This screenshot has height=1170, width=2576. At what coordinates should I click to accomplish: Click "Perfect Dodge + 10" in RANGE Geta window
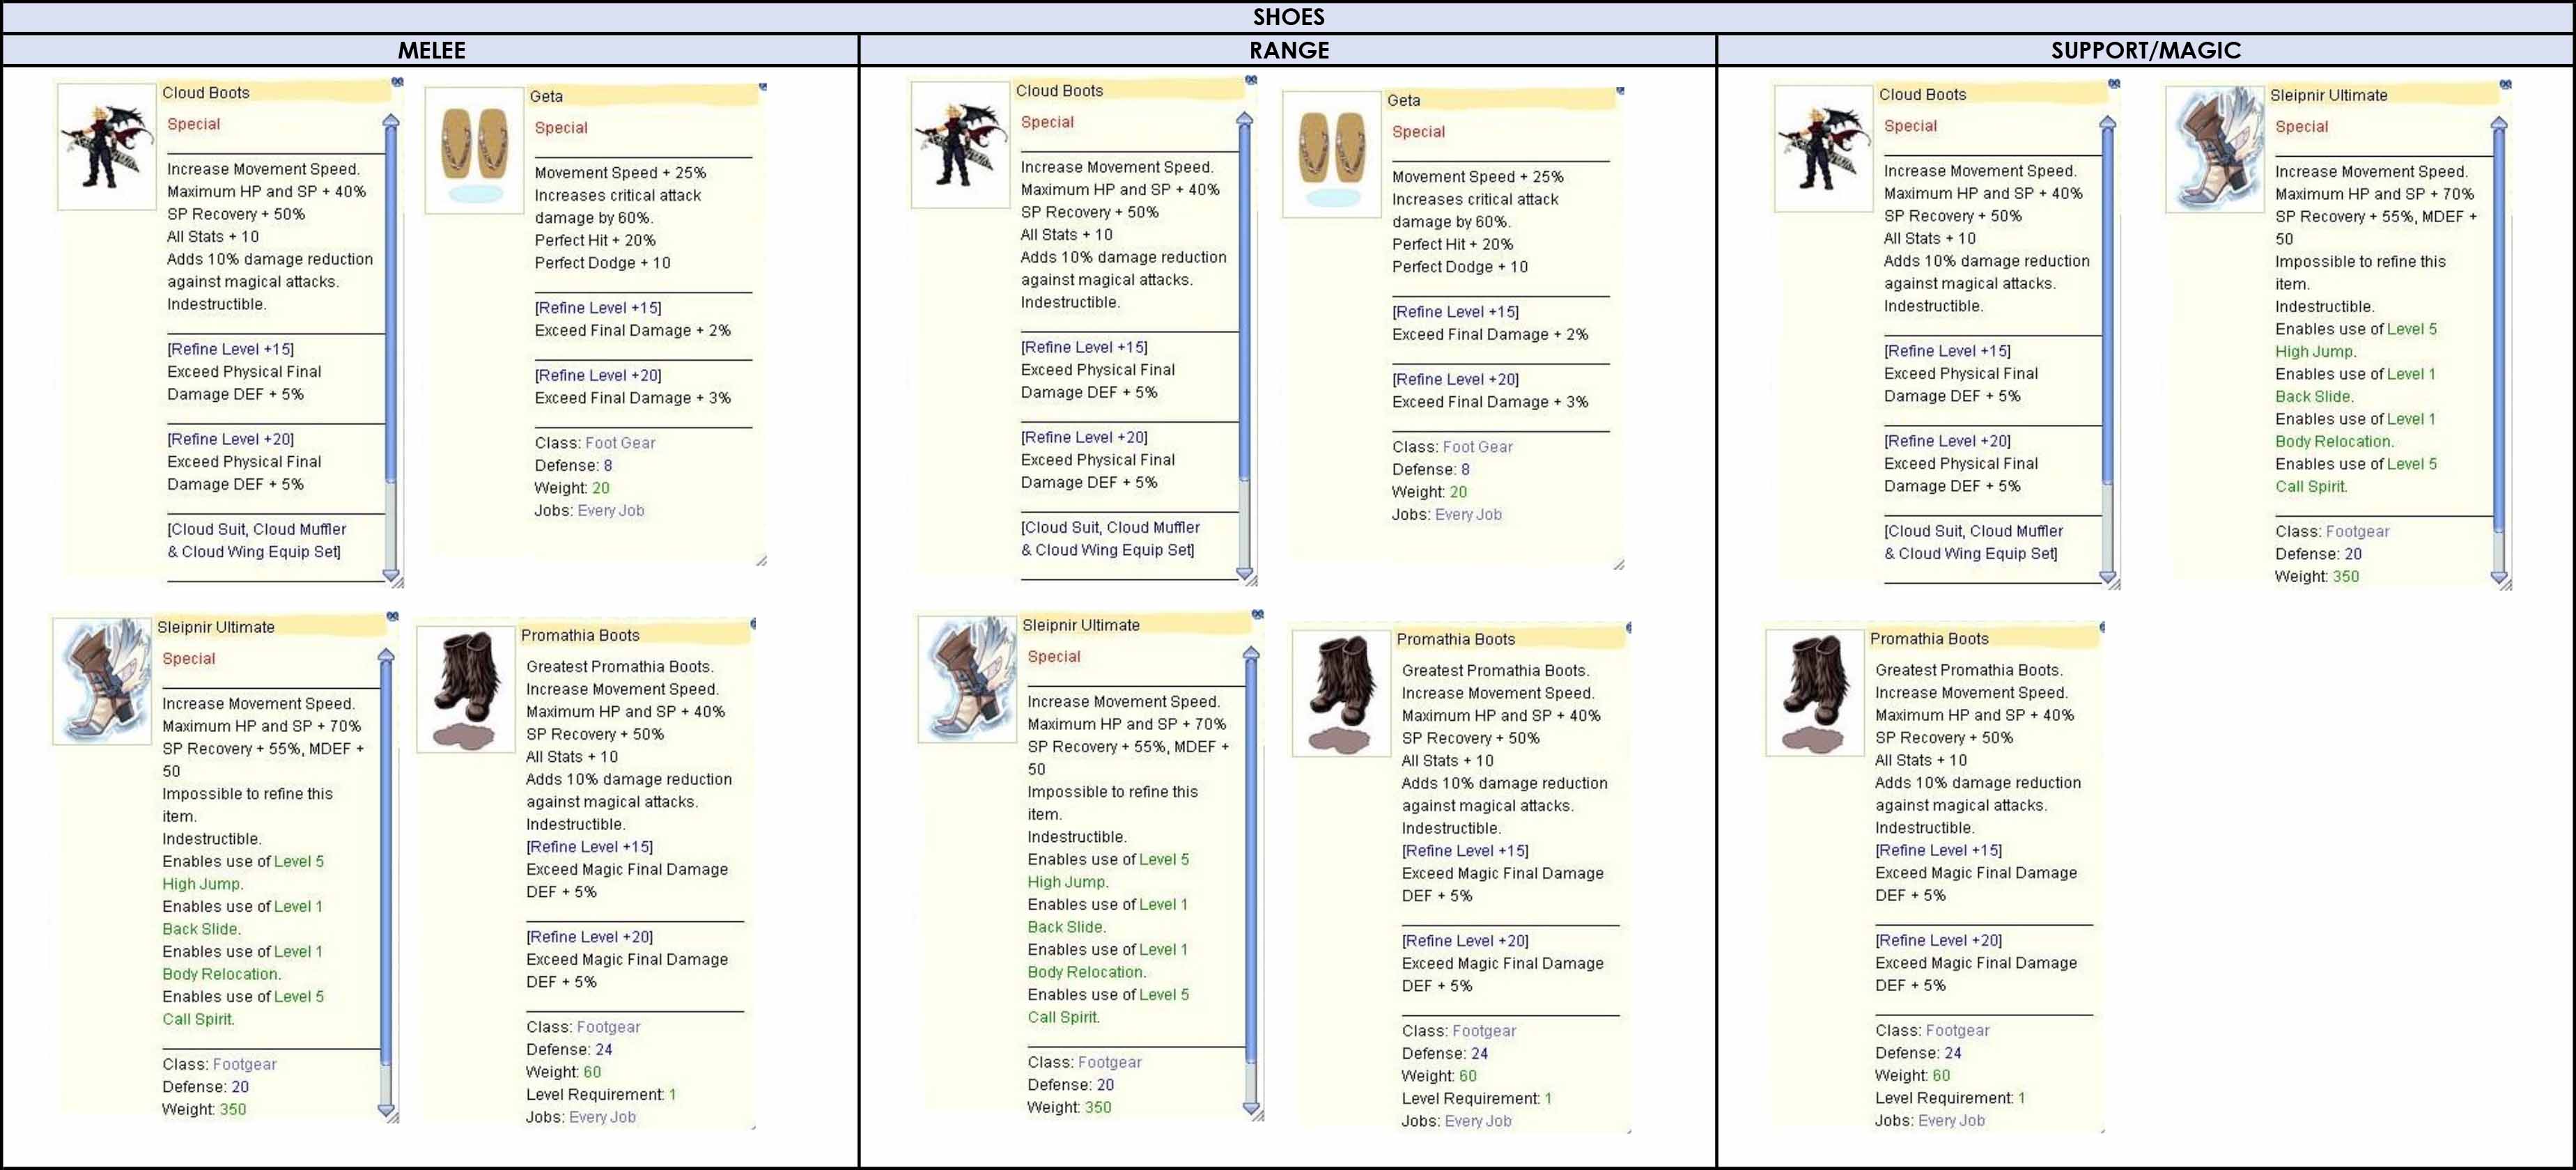pos(1460,267)
